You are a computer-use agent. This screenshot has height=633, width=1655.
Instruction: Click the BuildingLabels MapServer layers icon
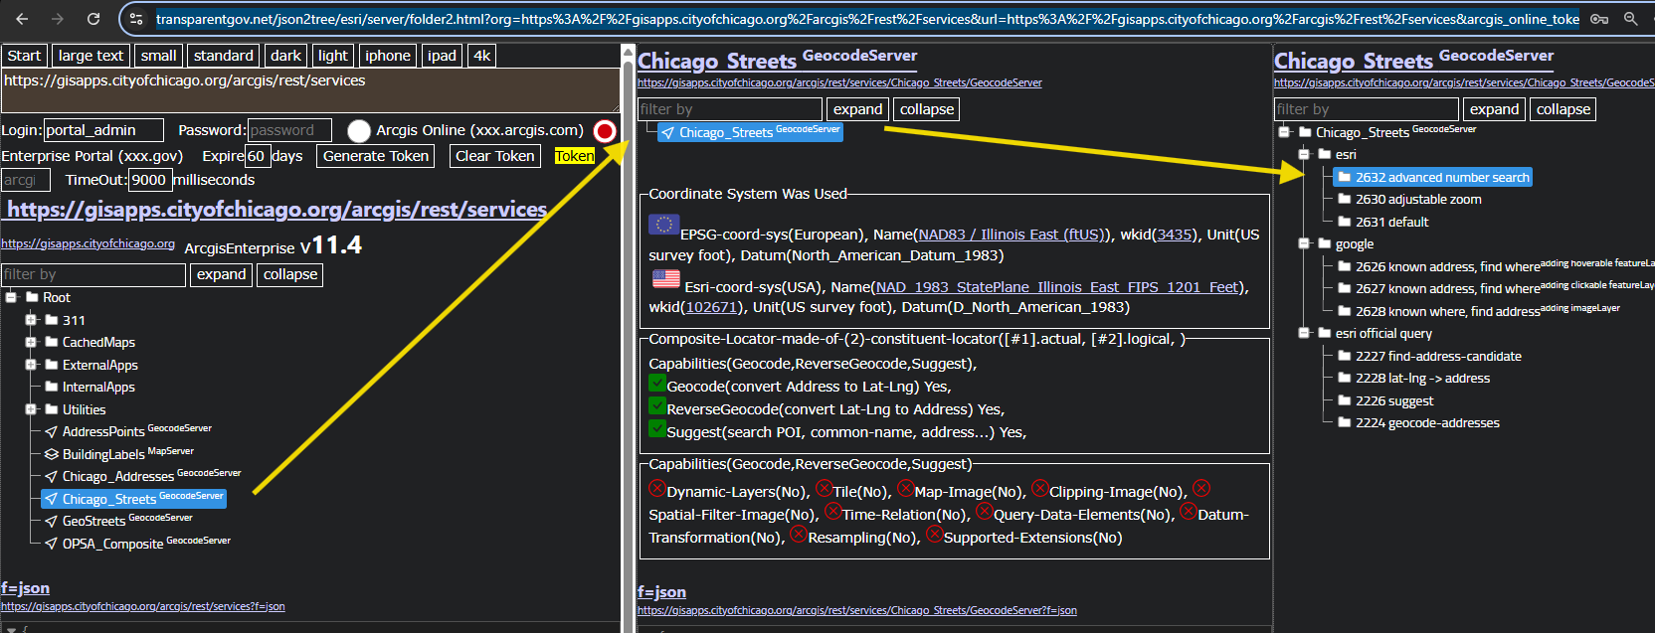(51, 454)
